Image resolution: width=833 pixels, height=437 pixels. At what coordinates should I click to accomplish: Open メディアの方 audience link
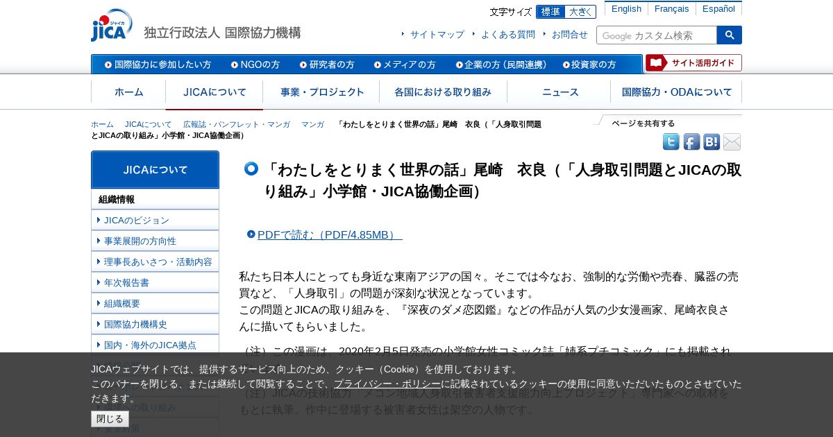pyautogui.click(x=405, y=65)
